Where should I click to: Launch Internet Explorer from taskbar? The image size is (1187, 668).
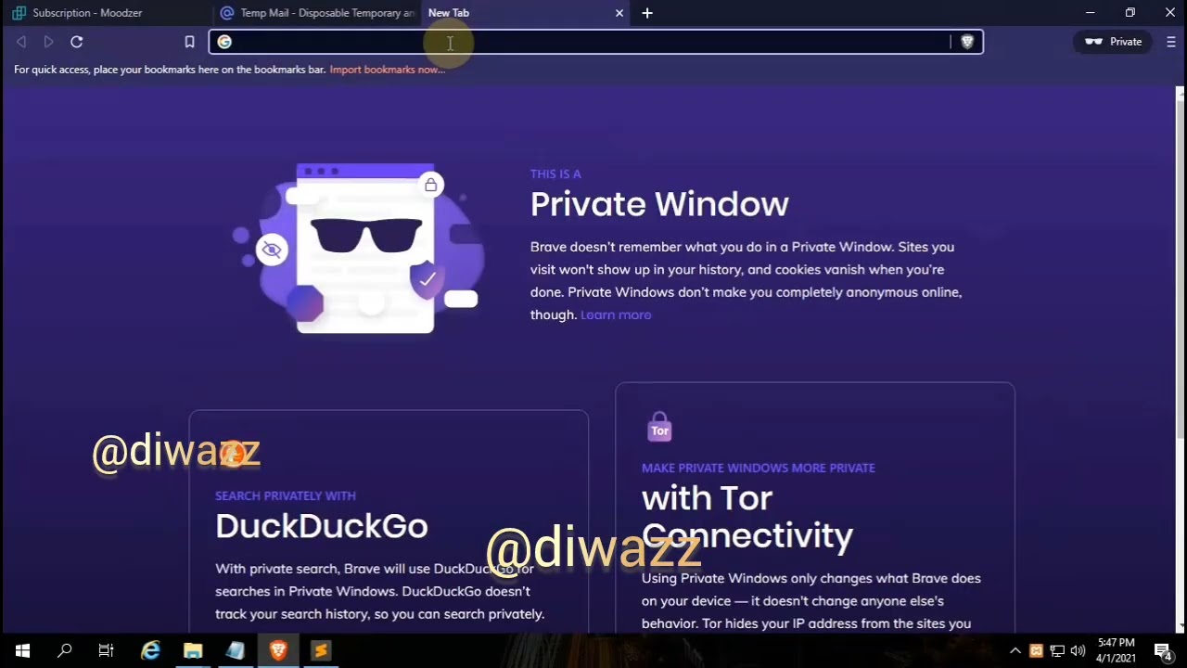tap(150, 650)
